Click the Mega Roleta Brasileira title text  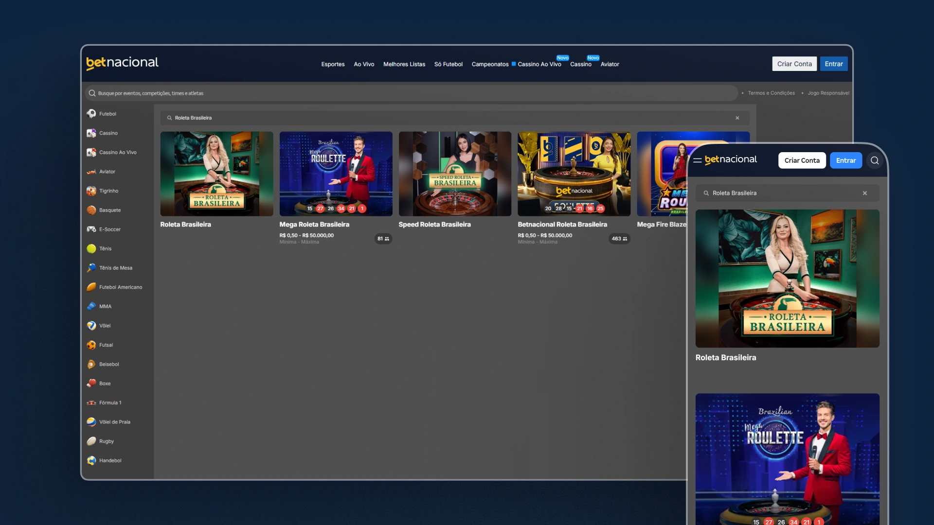pos(314,225)
